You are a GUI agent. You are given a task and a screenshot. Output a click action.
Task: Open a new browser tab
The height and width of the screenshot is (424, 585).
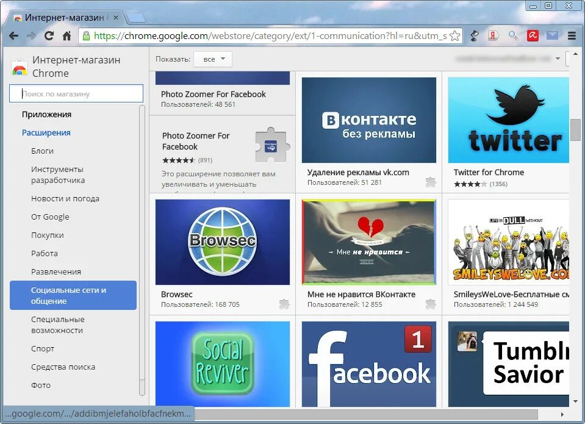tap(136, 18)
